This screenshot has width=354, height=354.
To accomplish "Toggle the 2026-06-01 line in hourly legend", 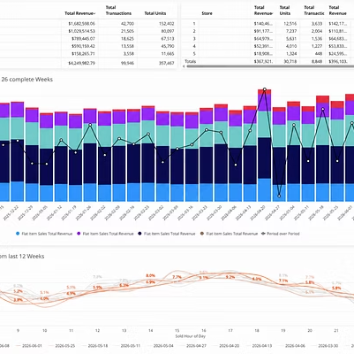I will (x=29, y=345).
